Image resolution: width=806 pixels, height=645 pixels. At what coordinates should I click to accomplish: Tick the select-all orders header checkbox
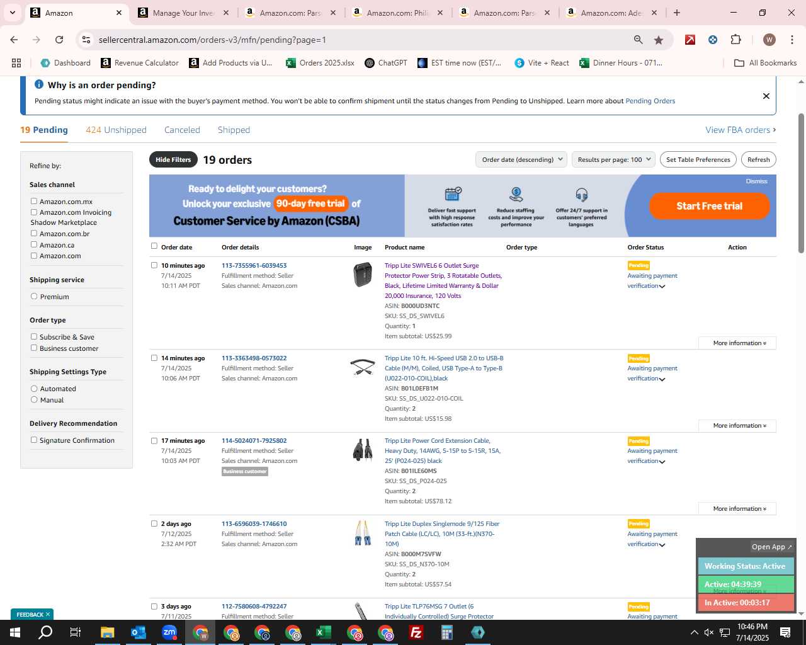click(x=154, y=246)
